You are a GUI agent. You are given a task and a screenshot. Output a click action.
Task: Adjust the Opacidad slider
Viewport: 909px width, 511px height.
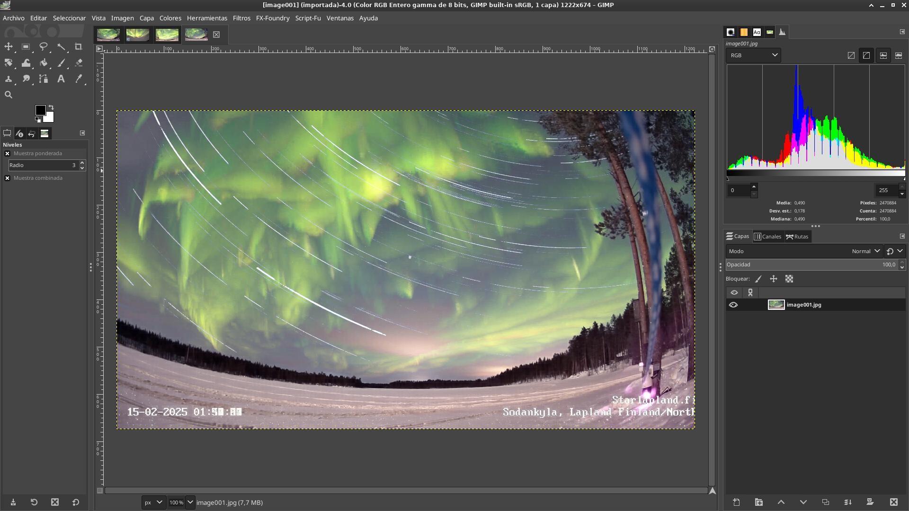[x=811, y=265]
